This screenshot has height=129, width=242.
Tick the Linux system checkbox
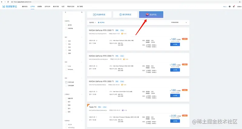click(66, 66)
